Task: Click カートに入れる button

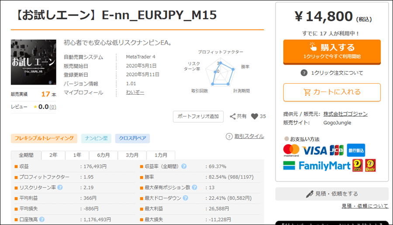Action: pyautogui.click(x=332, y=92)
